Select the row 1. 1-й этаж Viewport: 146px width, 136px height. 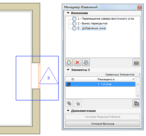[100, 84]
